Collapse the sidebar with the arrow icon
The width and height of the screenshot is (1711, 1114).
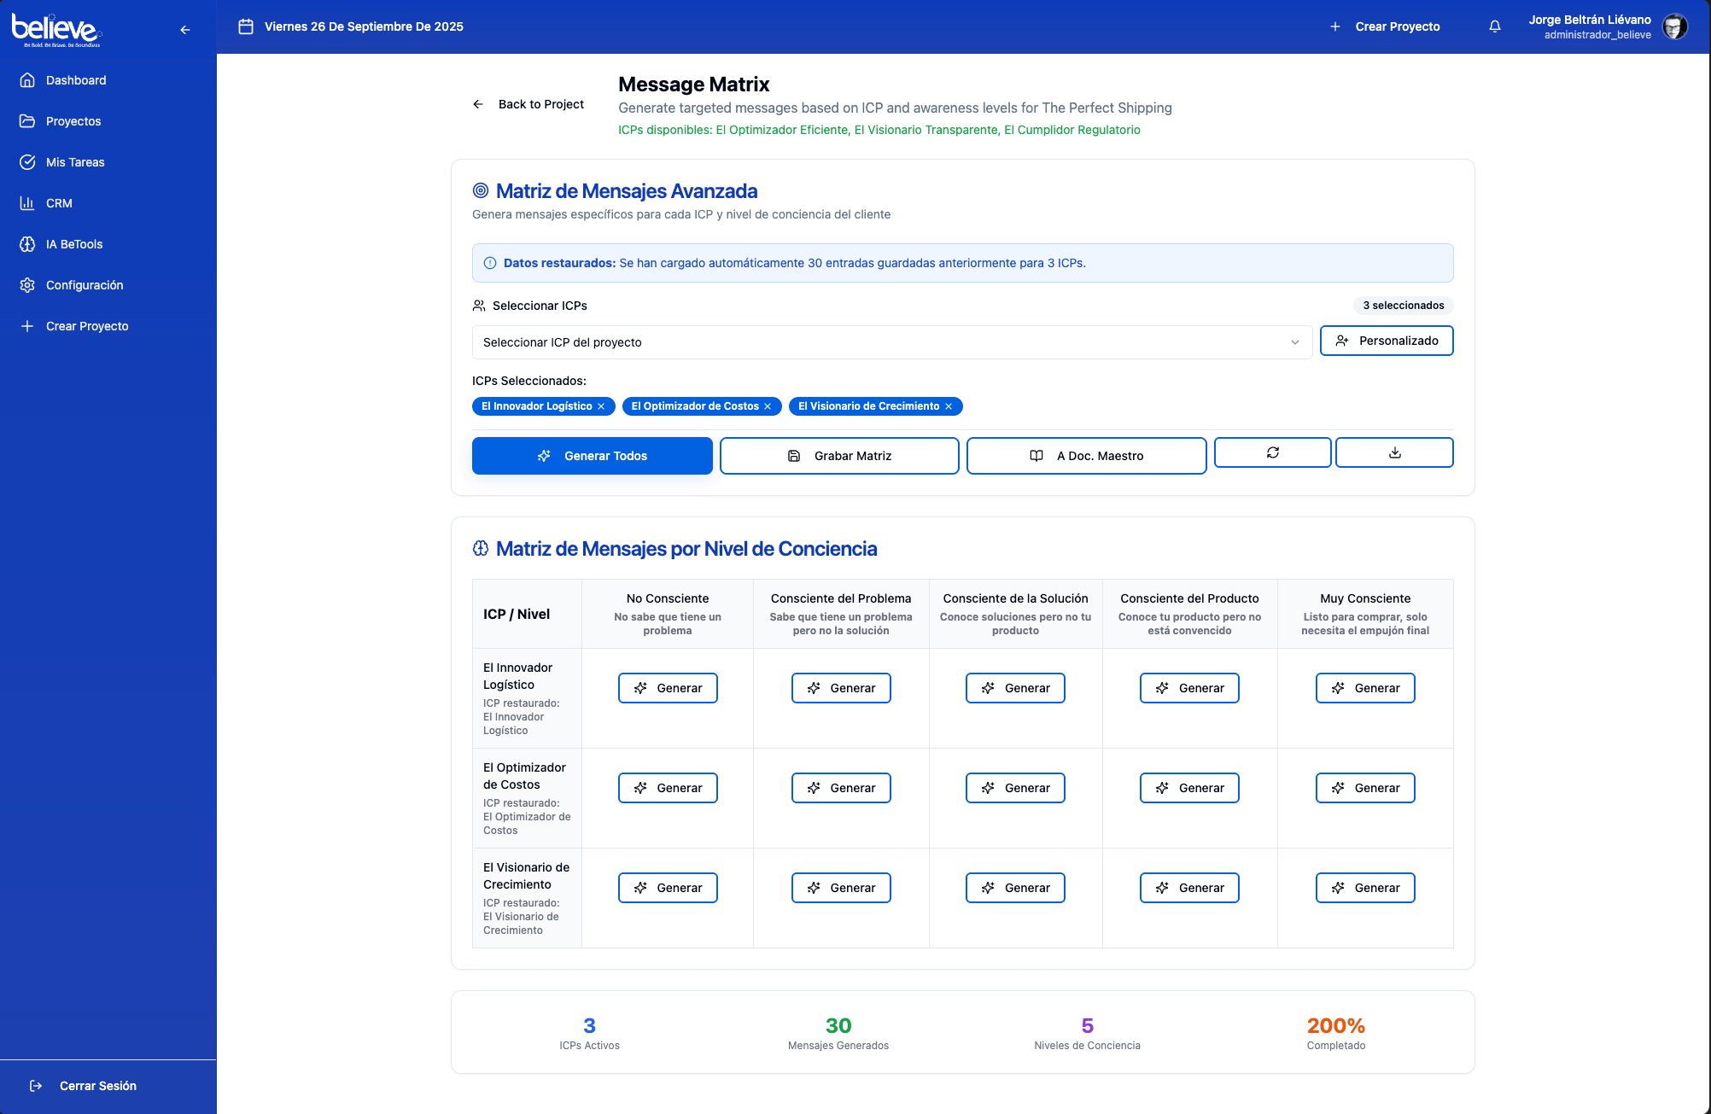(185, 30)
